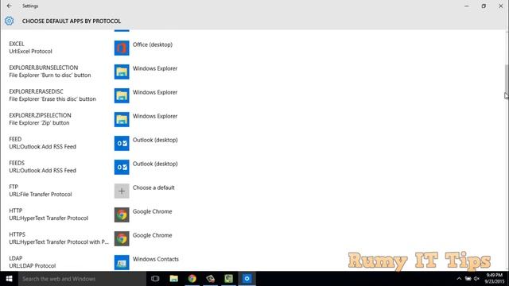Click Outlook (desktop) label for FEED
Viewport: 509px width, 286px height.
tap(155, 140)
